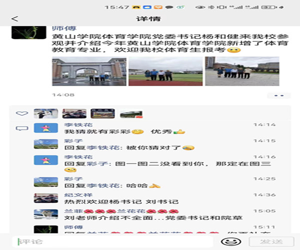Reply to comment 图一图二没看到你
This screenshot has width=300, height=250.
[x=167, y=166]
